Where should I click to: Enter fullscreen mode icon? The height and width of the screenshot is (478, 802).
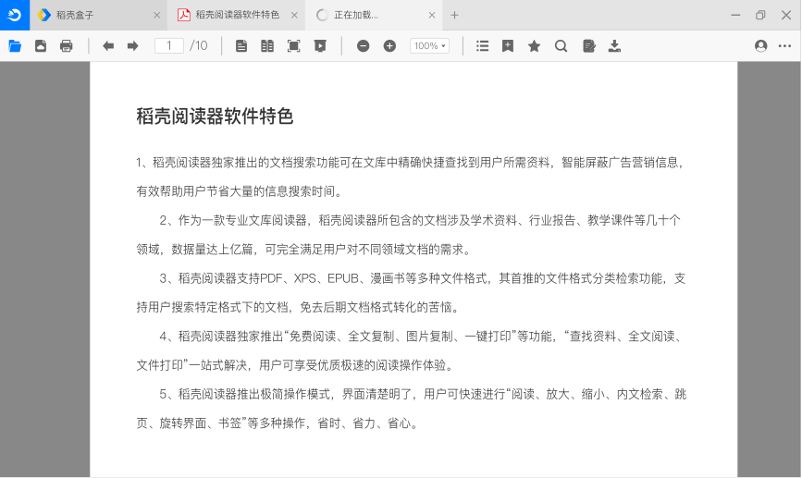(x=293, y=46)
